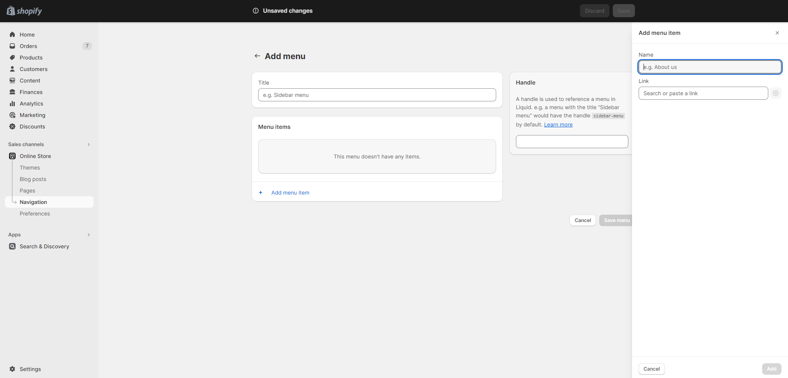Click the Name field in Add menu item

(x=710, y=67)
